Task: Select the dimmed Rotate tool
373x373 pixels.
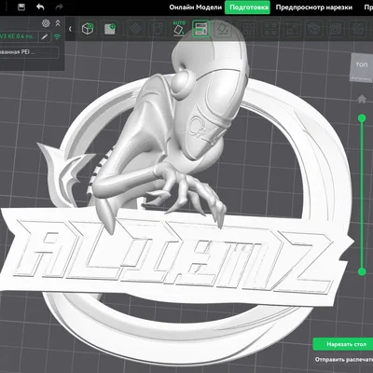Action: tap(158, 29)
